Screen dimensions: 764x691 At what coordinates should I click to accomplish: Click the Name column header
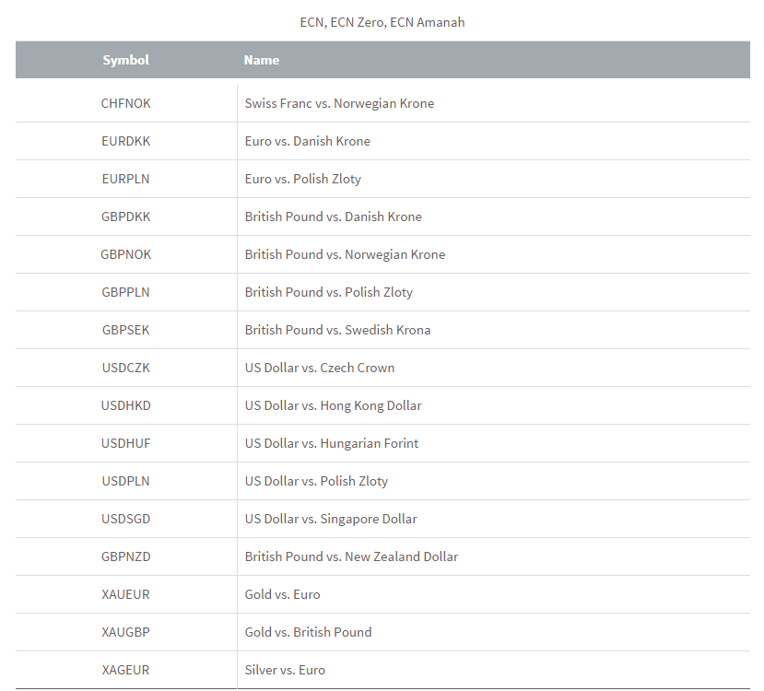click(x=262, y=60)
